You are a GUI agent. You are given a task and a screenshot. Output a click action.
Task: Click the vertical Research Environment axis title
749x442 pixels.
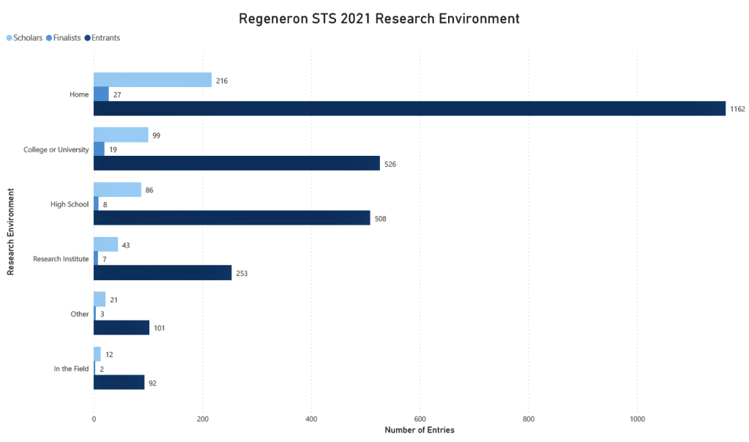(10, 232)
